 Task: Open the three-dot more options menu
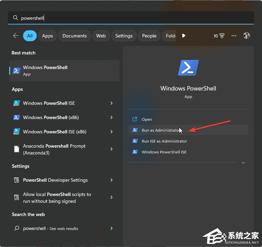234,36
